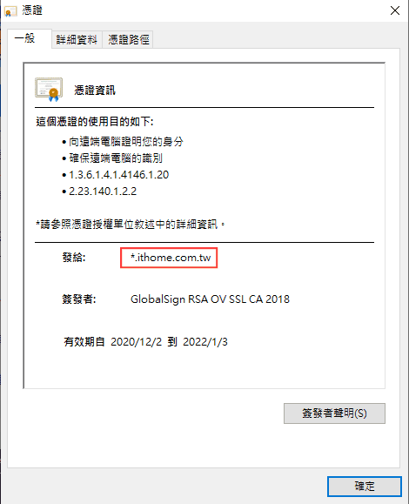Click the validity start date 2020/12/2
This screenshot has width=409, height=504.
pyautogui.click(x=137, y=342)
